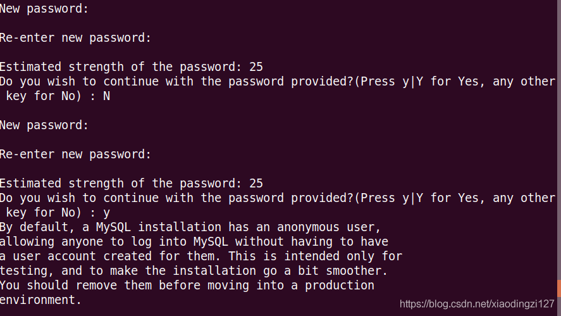Click the scrollbar track above the orange handle
Image resolution: width=561 pixels, height=316 pixels.
pyautogui.click(x=559, y=140)
